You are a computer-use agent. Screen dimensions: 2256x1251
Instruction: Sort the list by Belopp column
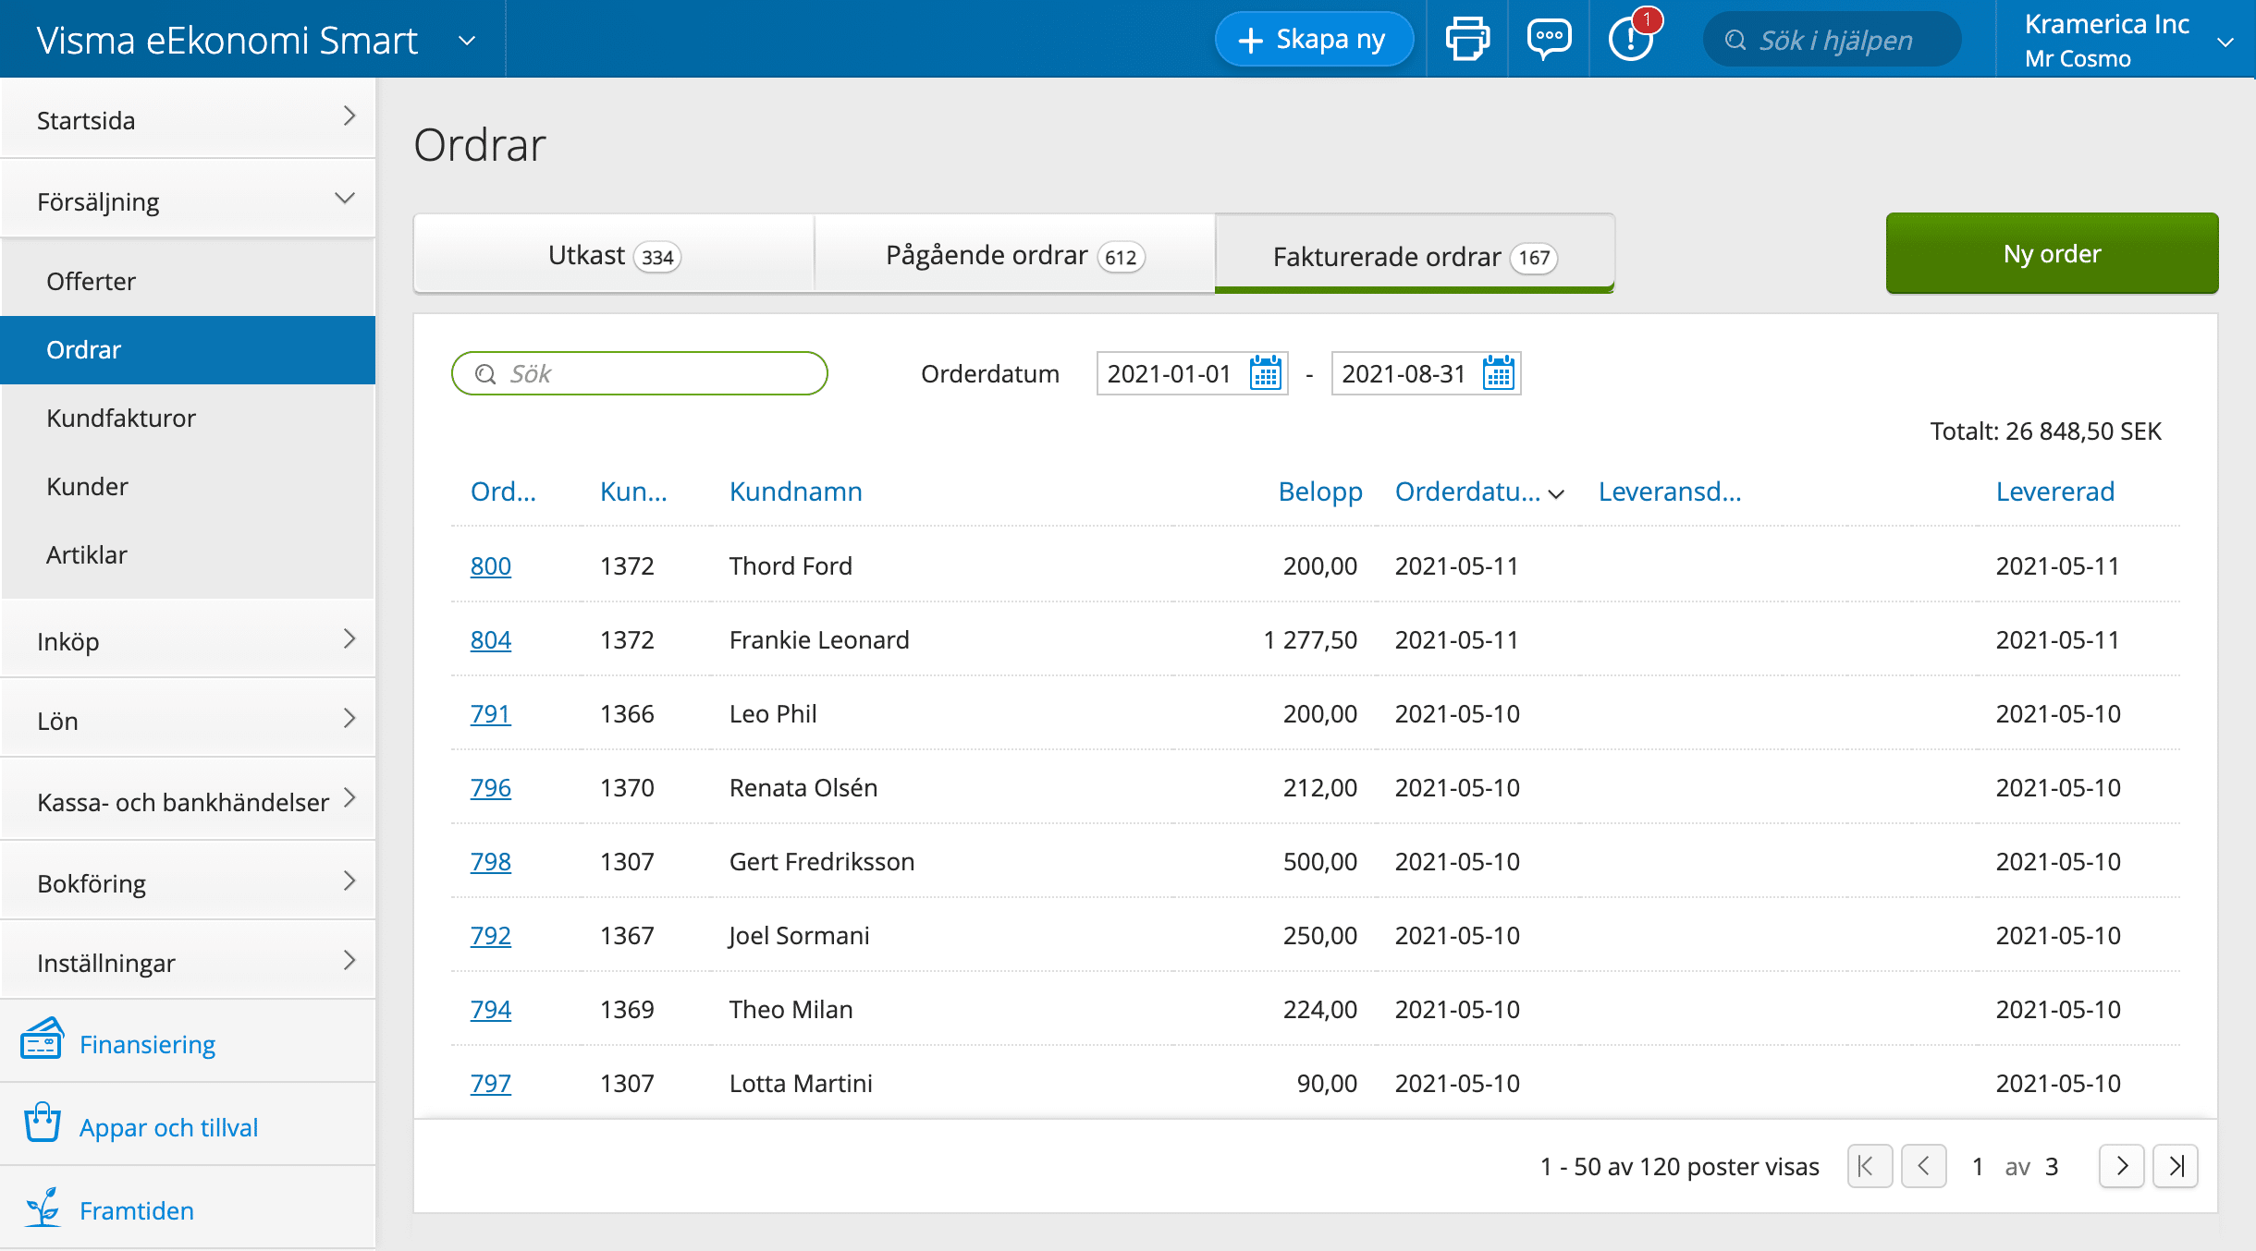click(1320, 491)
